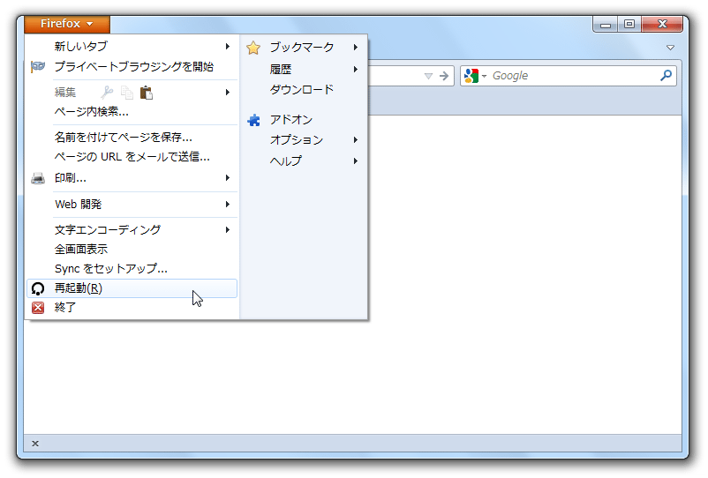Click the red X quit icon
The image size is (708, 478).
click(x=38, y=308)
